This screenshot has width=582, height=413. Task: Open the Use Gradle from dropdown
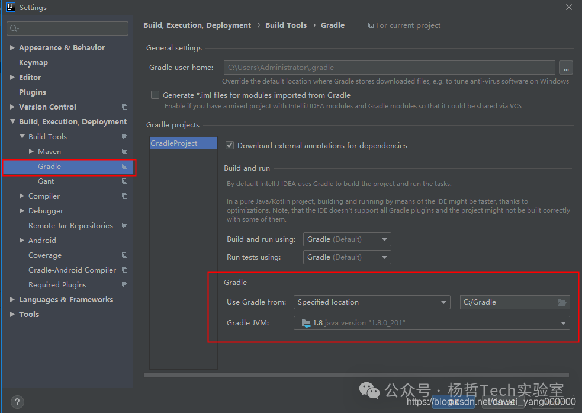(444, 302)
